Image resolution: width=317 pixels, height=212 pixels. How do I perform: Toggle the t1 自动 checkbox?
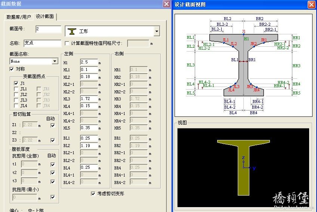click(53, 164)
